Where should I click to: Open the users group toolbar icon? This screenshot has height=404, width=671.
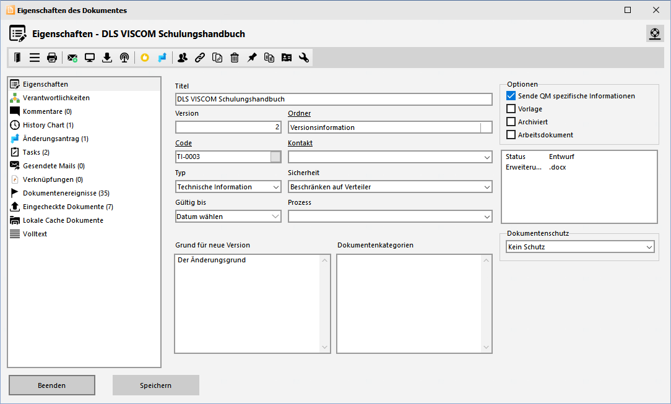[x=183, y=58]
